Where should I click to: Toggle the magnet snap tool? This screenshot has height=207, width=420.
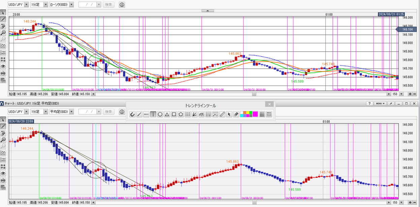click(x=132, y=114)
